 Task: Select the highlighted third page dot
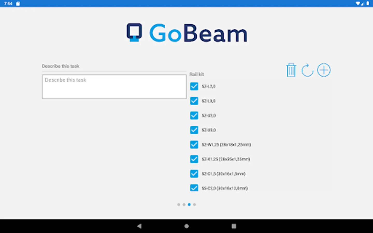pyautogui.click(x=189, y=205)
